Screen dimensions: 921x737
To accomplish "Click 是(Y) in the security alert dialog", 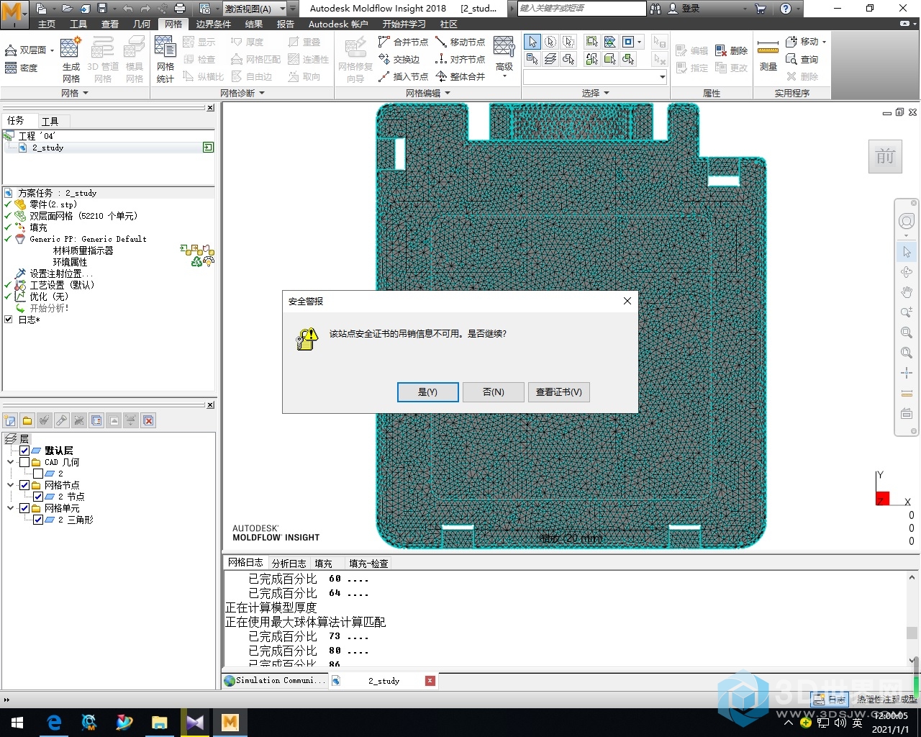I will [427, 392].
